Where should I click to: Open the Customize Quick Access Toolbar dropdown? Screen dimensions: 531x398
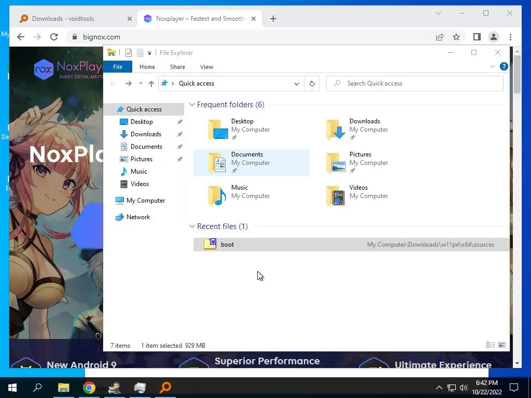[149, 53]
